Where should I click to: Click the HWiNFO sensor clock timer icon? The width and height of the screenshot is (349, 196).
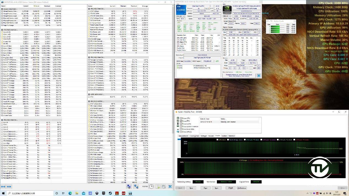click(x=151, y=187)
